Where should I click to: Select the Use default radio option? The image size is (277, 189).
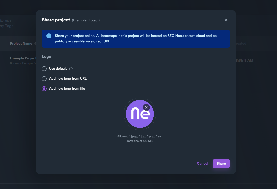click(44, 69)
